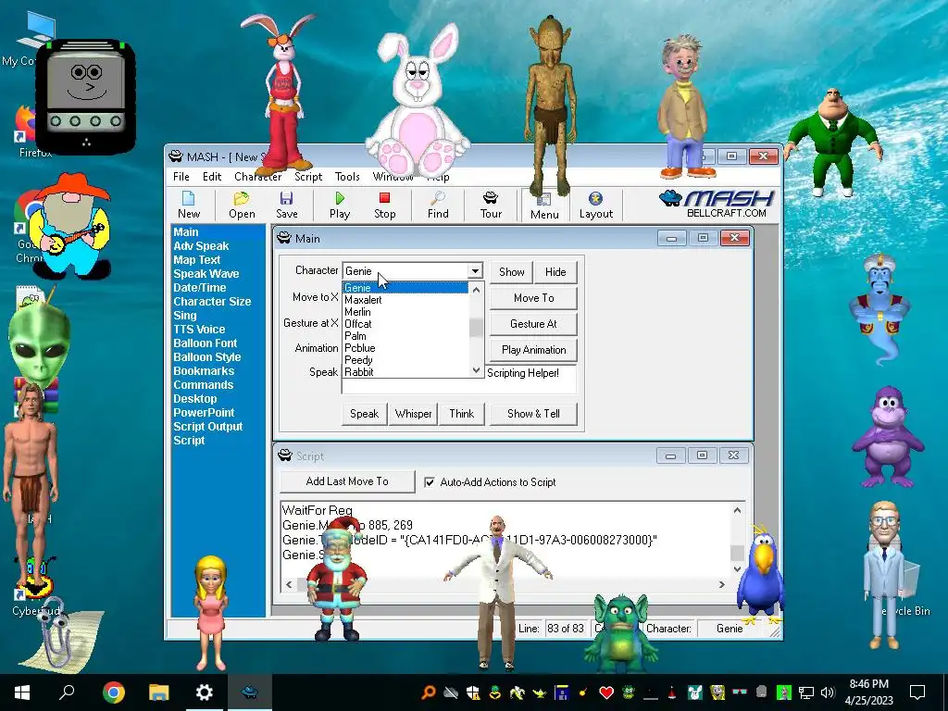Click the MASH taskbar app icon

(x=249, y=692)
